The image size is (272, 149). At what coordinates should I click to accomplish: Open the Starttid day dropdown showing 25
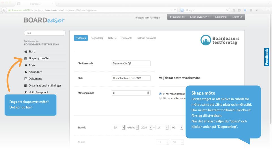(x=118, y=127)
